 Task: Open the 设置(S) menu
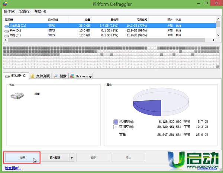25,11
